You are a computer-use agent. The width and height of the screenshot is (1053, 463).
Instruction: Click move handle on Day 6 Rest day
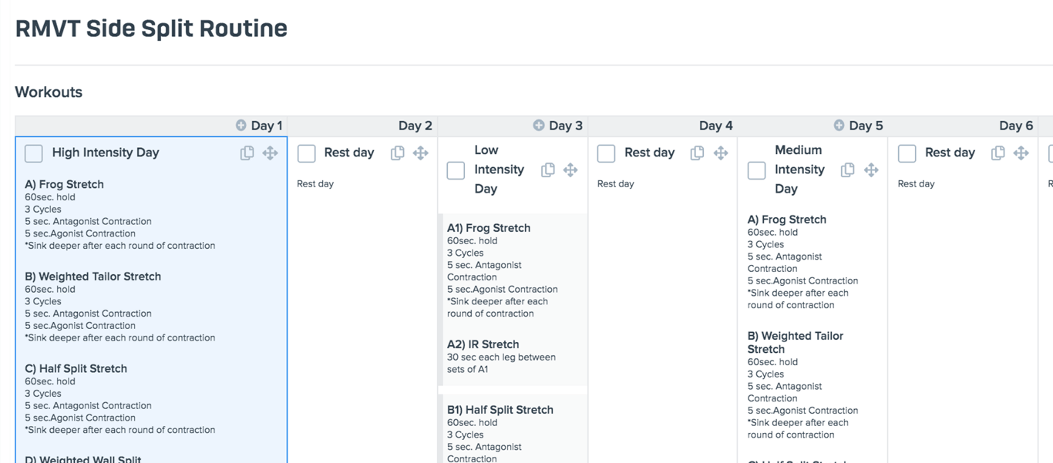(1021, 153)
